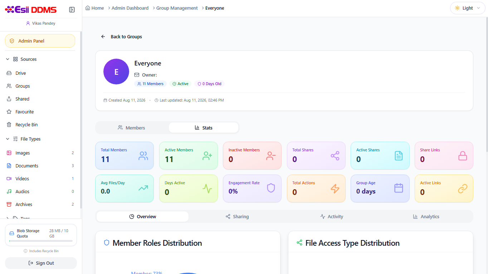The height and width of the screenshot is (274, 488).
Task: Click the trending arrow icon in Avg Files/Day card
Action: [143, 188]
